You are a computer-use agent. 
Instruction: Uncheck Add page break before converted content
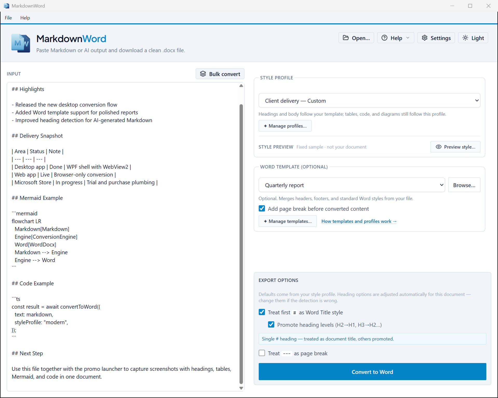click(x=262, y=209)
